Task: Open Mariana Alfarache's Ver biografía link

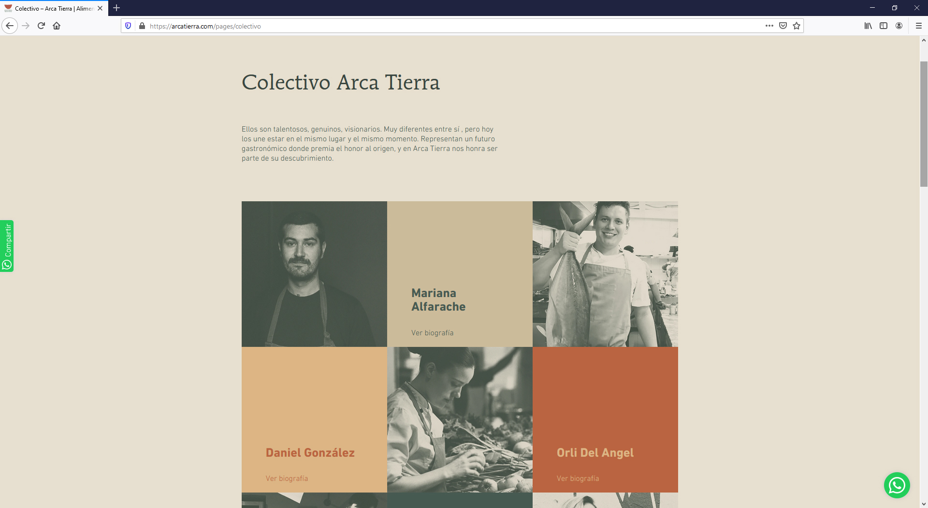Action: tap(432, 333)
